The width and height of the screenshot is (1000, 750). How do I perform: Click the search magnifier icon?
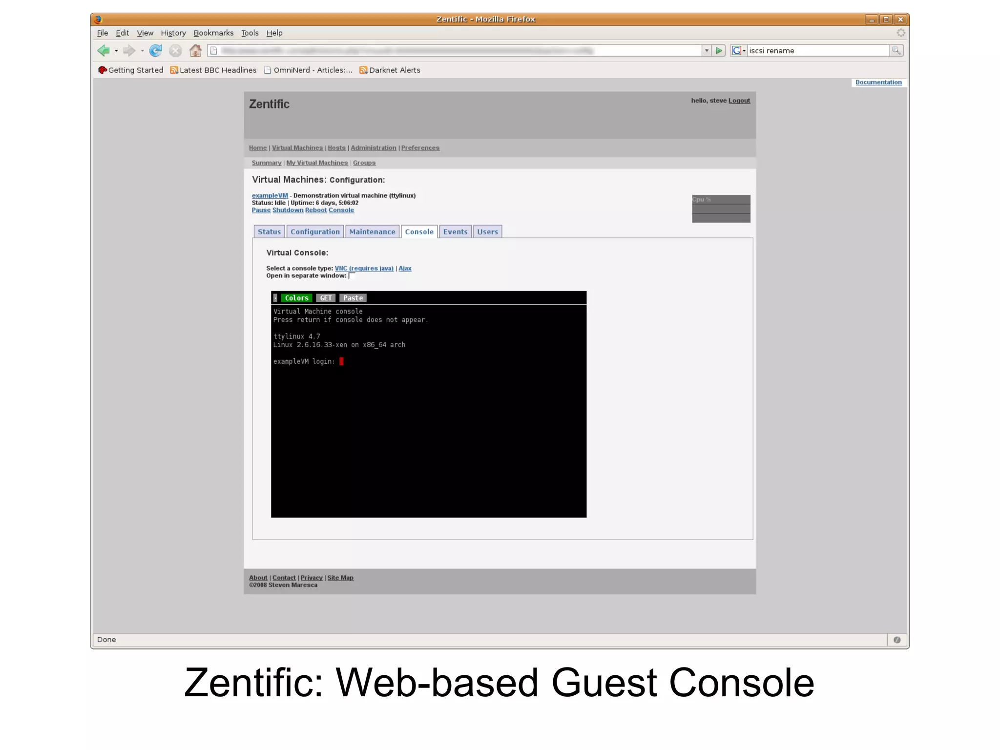[x=896, y=50]
